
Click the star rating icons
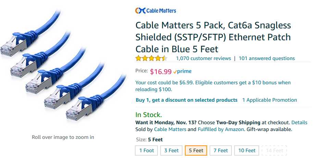click(151, 58)
